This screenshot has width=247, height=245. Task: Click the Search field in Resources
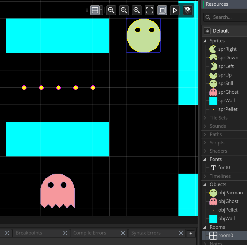(x=225, y=17)
